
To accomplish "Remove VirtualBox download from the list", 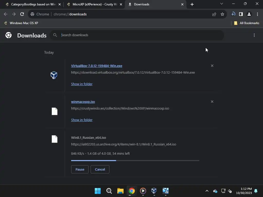I will (x=212, y=66).
